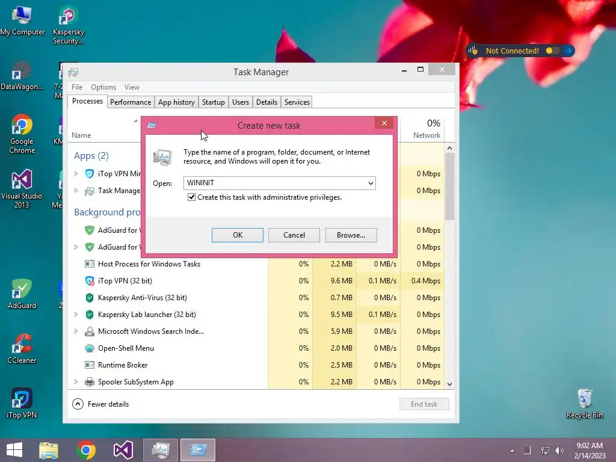The image size is (616, 462).
Task: Open the Recycle Bin
Action: (585, 404)
